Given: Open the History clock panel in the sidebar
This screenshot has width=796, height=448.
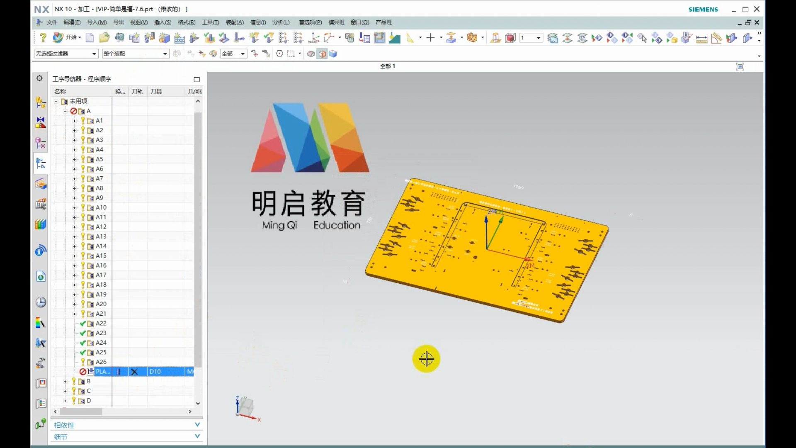Looking at the screenshot, I should 41,302.
